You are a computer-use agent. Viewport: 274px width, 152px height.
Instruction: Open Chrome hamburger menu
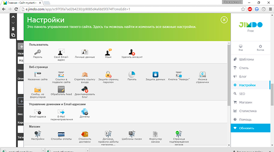(x=270, y=9)
